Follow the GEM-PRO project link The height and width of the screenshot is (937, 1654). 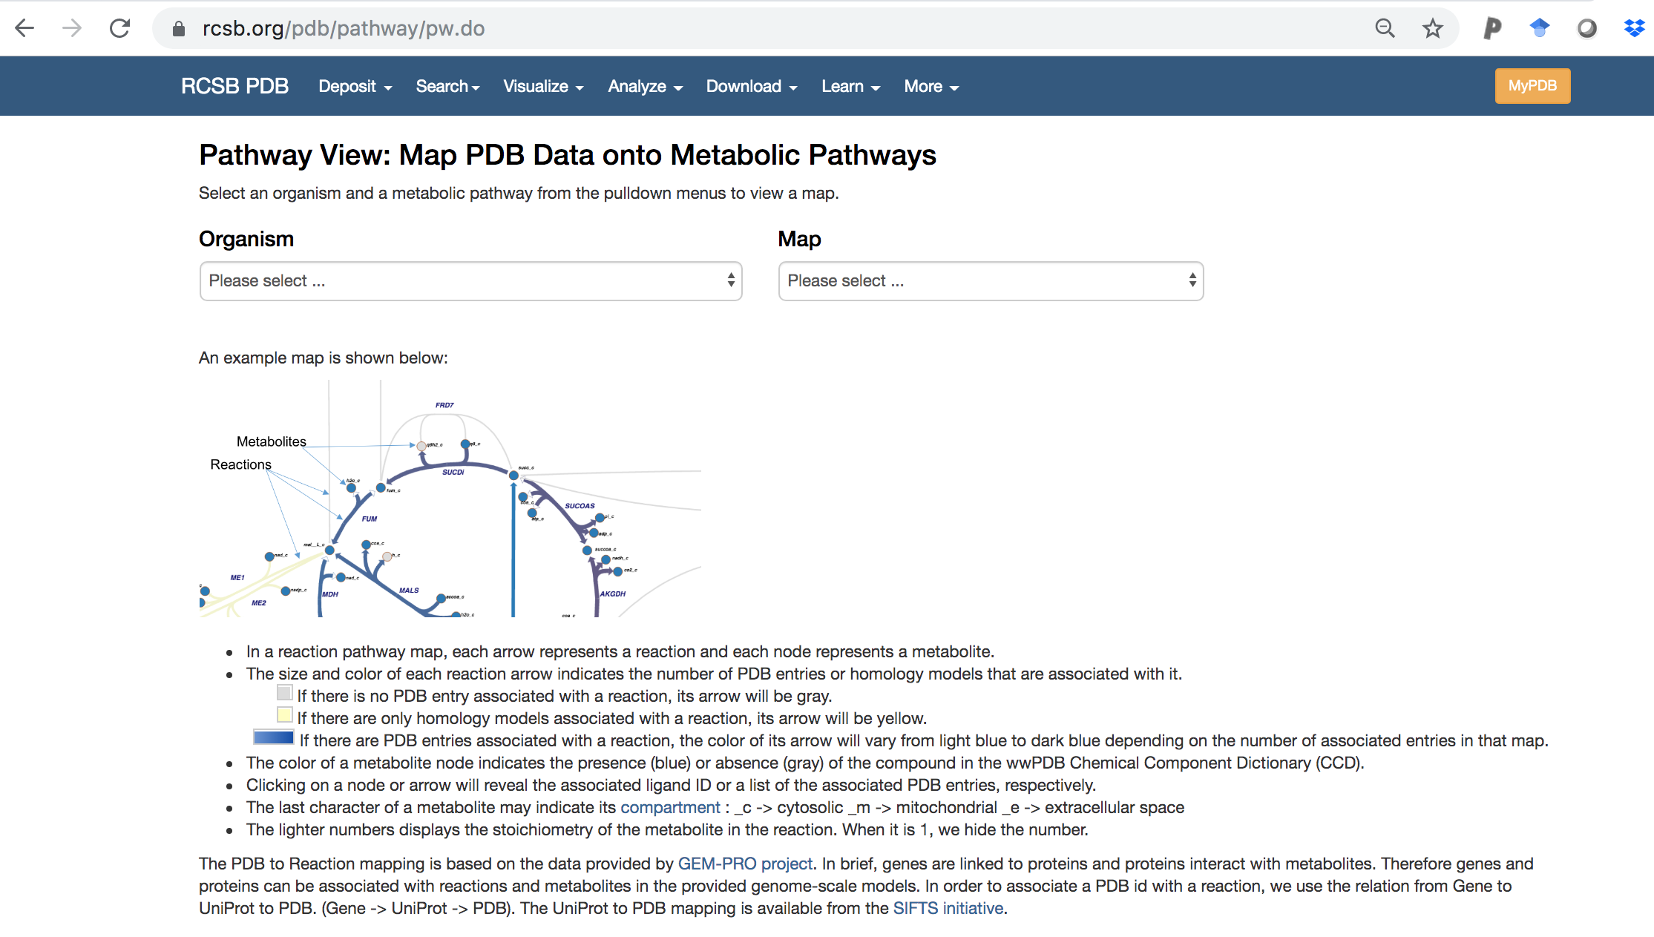[745, 864]
